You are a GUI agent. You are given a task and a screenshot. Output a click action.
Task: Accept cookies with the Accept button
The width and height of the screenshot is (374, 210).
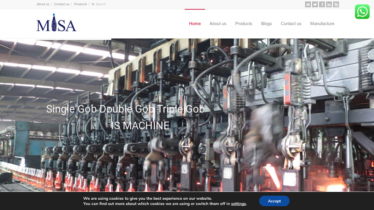pos(274,201)
